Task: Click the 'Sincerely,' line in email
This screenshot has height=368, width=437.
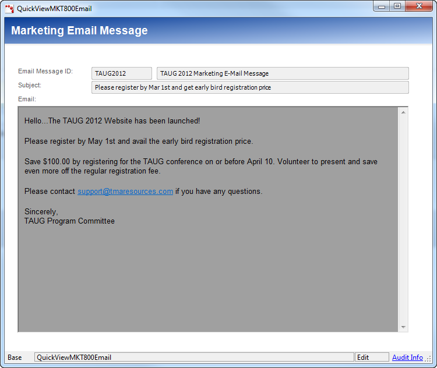Action: click(41, 212)
